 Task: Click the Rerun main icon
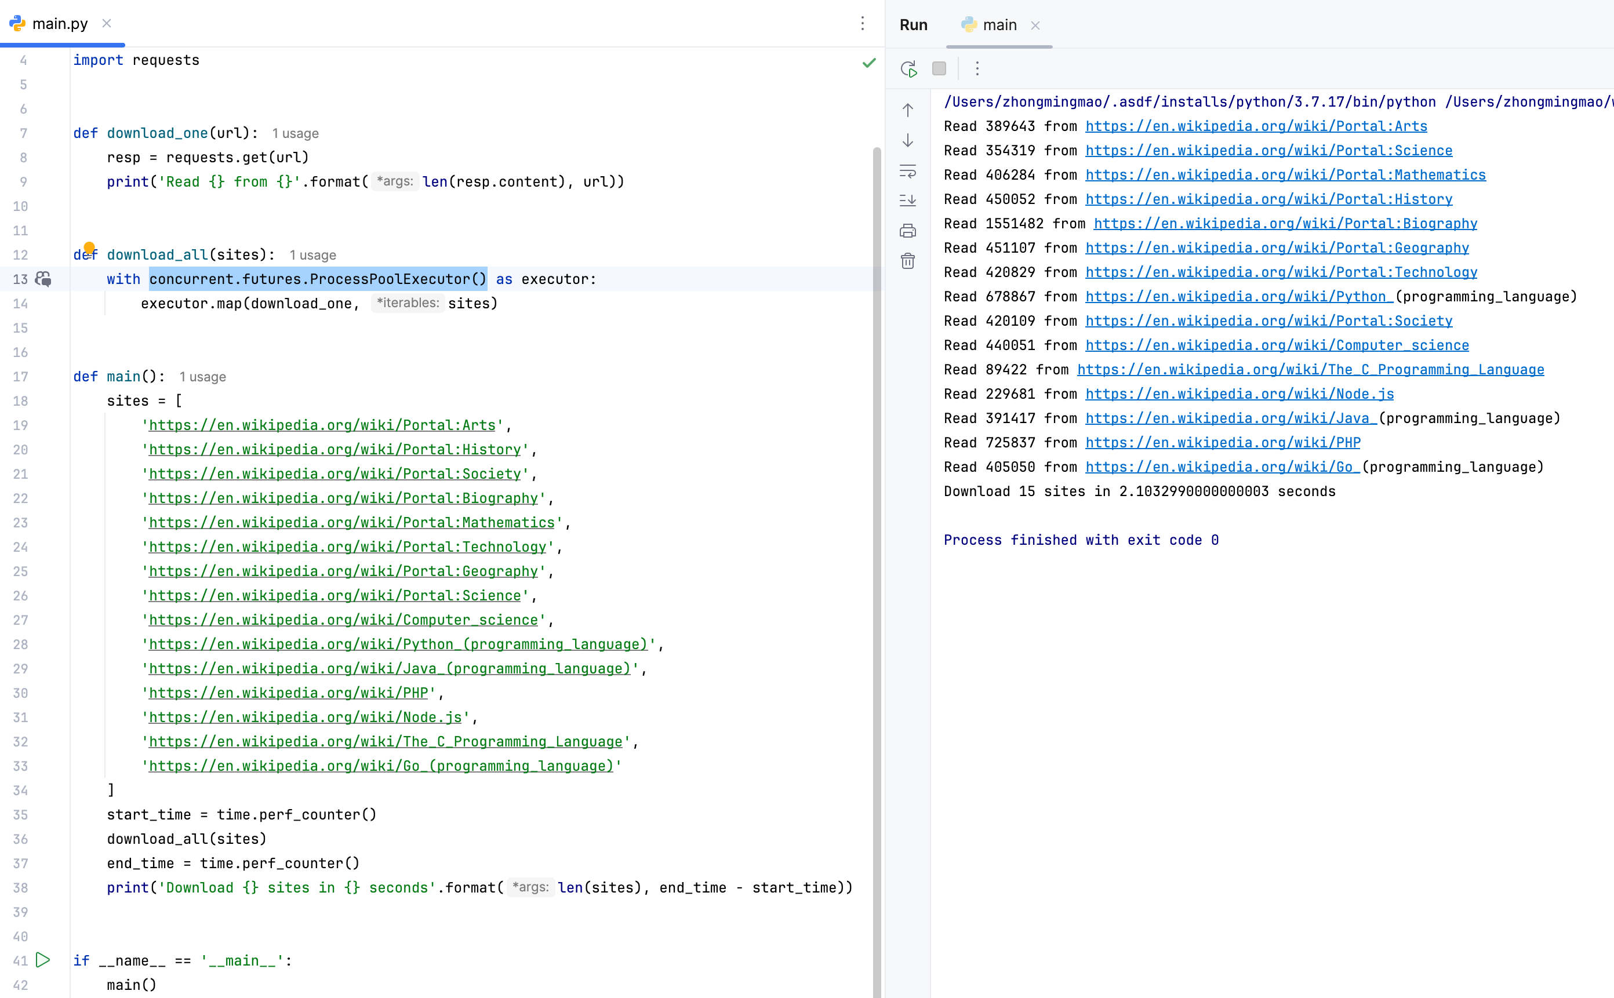pos(908,68)
